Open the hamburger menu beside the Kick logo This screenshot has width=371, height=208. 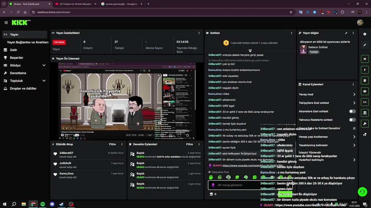pyautogui.click(x=6, y=23)
